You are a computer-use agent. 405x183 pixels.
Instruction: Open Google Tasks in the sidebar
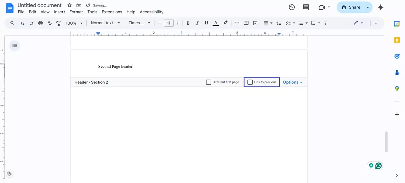pos(397,56)
